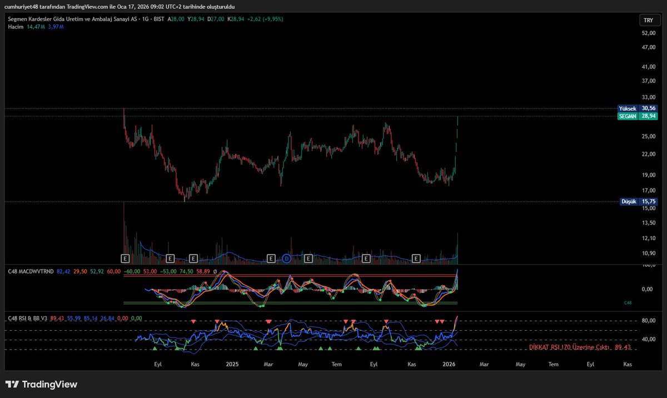Open the TradingView logo link
Image resolution: width=667 pixels, height=398 pixels.
pos(41,385)
